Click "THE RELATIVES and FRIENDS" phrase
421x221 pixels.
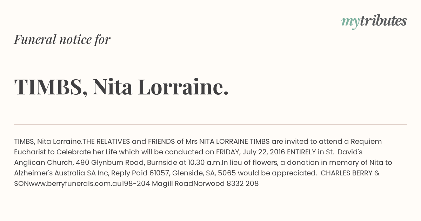pos(129,141)
